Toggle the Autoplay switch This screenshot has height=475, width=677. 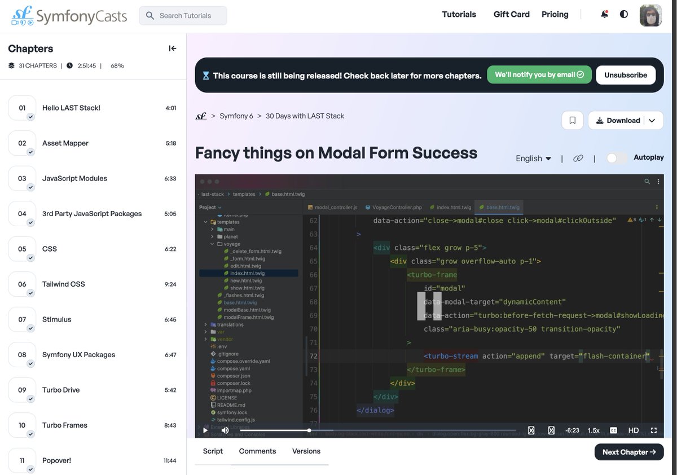click(617, 158)
